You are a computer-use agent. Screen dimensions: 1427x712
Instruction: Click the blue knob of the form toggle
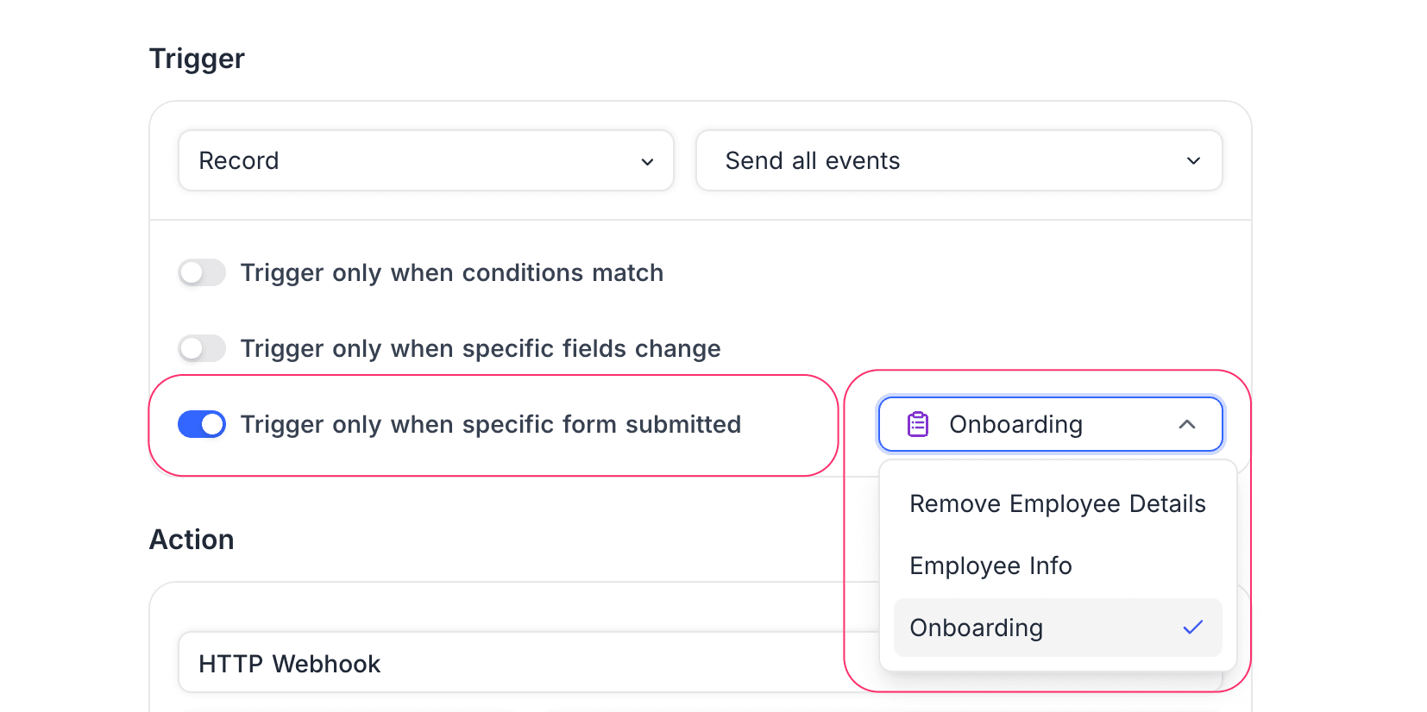[211, 424]
